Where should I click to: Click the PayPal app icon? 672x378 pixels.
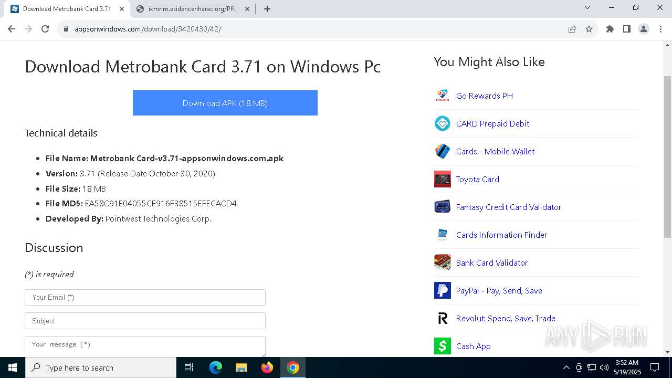click(443, 290)
